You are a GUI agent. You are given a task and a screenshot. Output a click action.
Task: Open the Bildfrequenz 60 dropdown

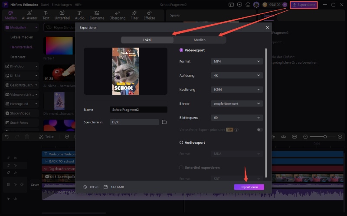pos(237,117)
